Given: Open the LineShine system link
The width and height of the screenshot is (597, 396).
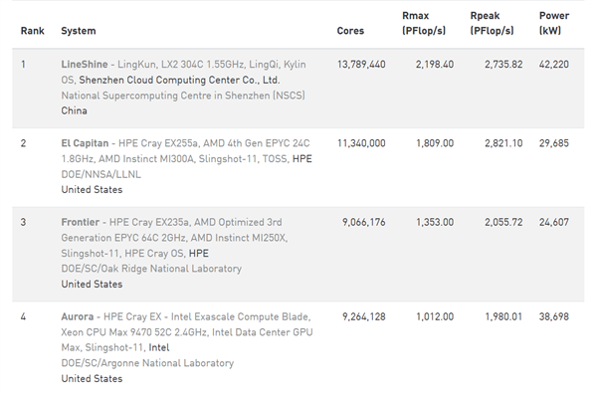Looking at the screenshot, I should point(85,65).
